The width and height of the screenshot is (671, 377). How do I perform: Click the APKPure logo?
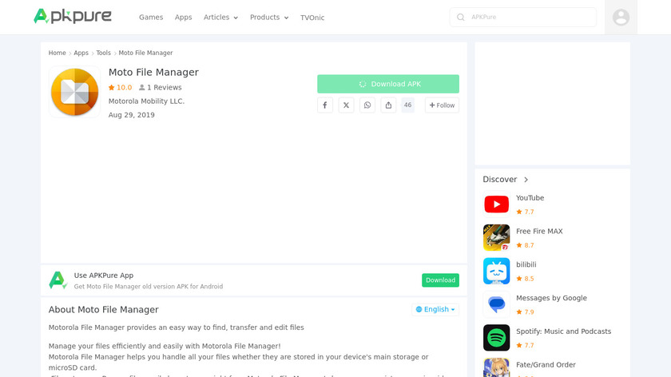[73, 16]
